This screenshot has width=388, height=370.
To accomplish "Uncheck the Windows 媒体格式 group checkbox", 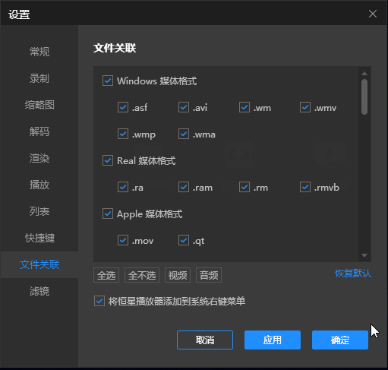I will [x=108, y=81].
